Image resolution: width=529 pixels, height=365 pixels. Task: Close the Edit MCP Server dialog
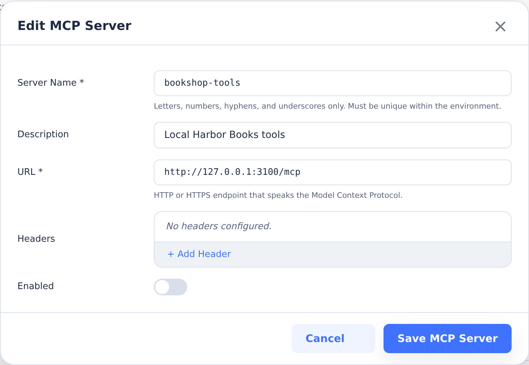[x=500, y=26]
